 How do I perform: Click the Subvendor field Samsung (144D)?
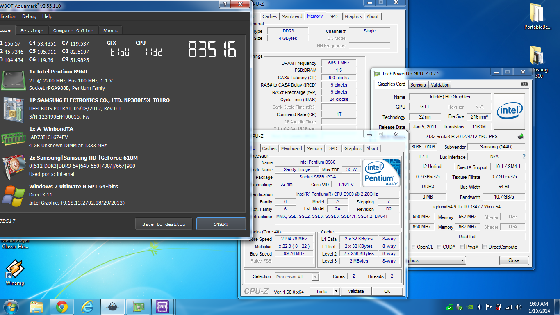(496, 147)
